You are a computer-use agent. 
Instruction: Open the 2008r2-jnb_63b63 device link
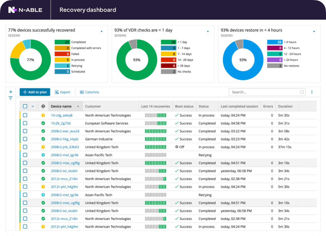(65, 147)
